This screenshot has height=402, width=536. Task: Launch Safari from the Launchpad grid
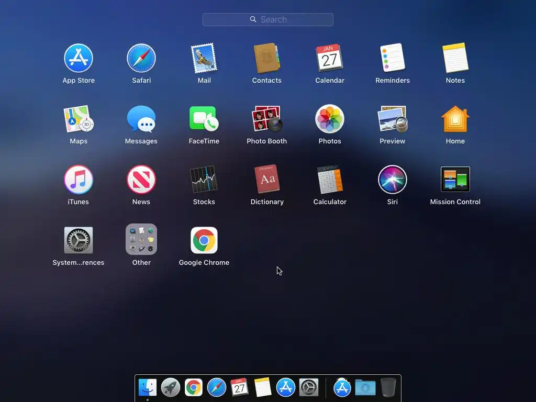141,58
